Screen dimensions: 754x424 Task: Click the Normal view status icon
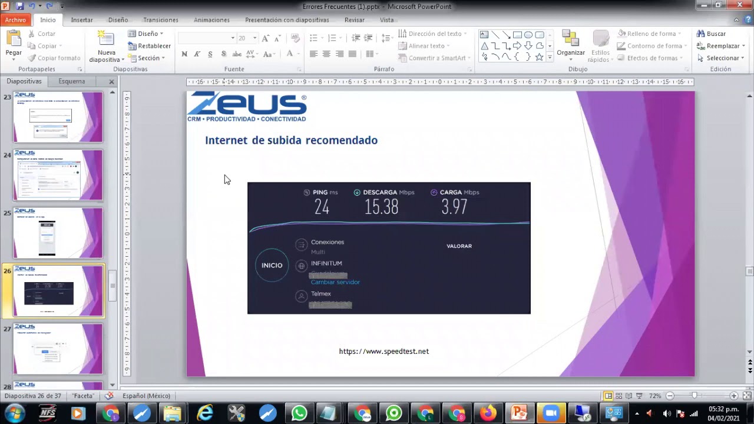[x=609, y=396]
